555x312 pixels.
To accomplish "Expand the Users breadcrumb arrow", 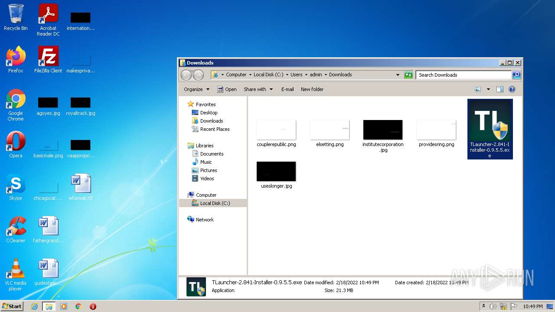I will coord(306,75).
